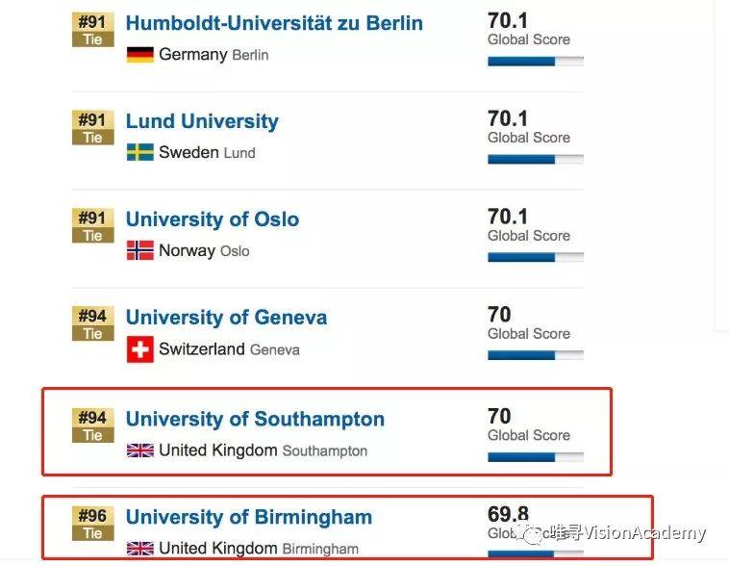The height and width of the screenshot is (566, 729).
Task: Click the Swiss flag icon
Action: (139, 349)
